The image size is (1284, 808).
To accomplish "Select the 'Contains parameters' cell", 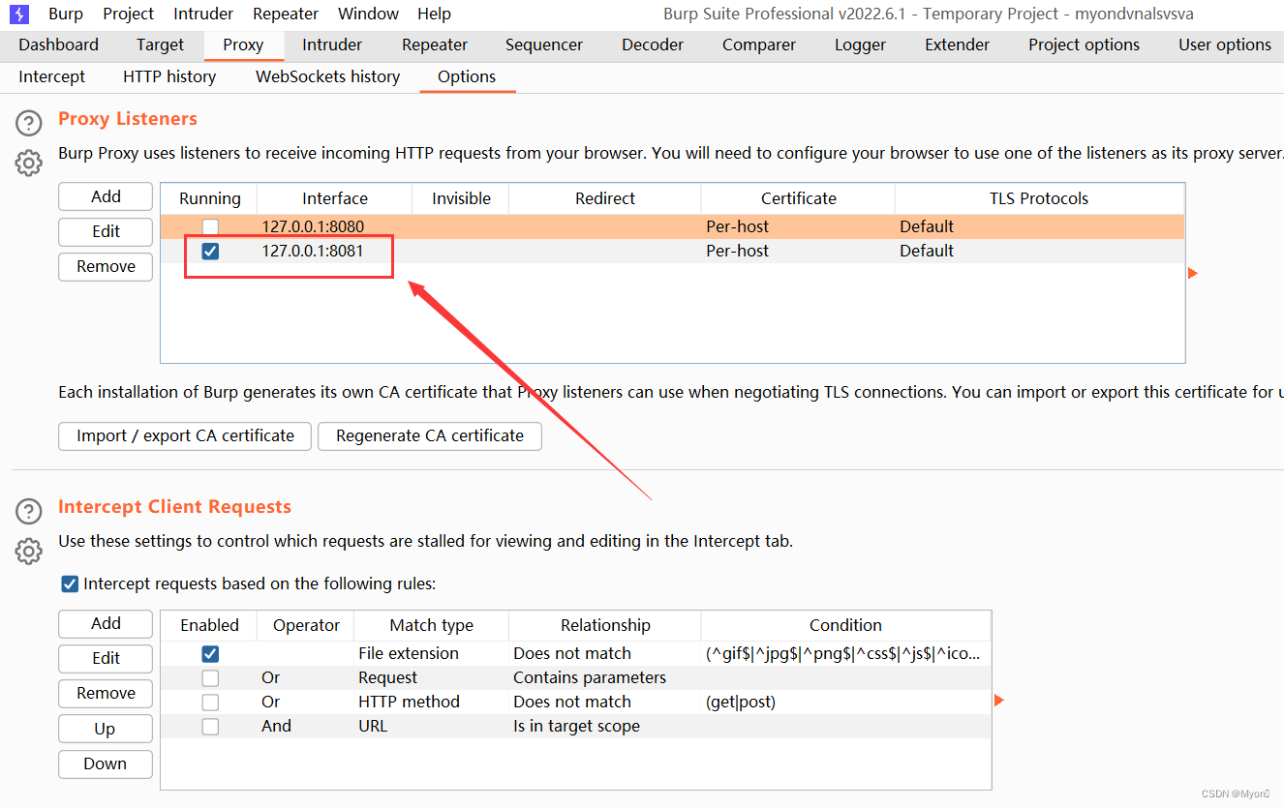I will (x=604, y=677).
